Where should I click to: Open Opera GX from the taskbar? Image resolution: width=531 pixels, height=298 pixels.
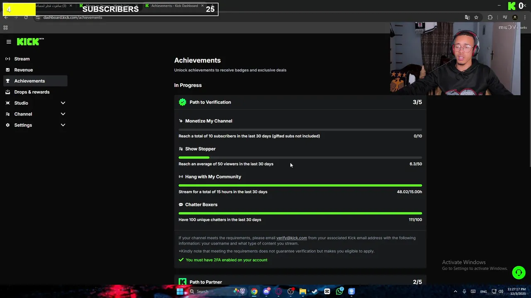tap(278, 291)
